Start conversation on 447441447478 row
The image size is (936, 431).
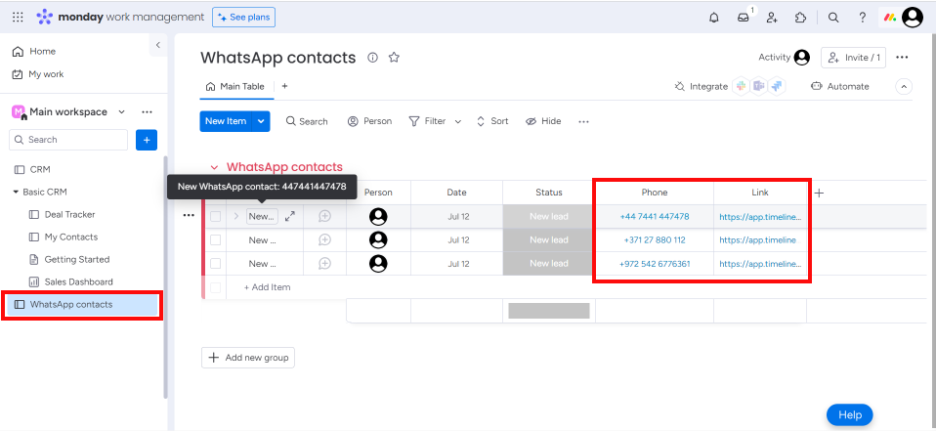(324, 216)
